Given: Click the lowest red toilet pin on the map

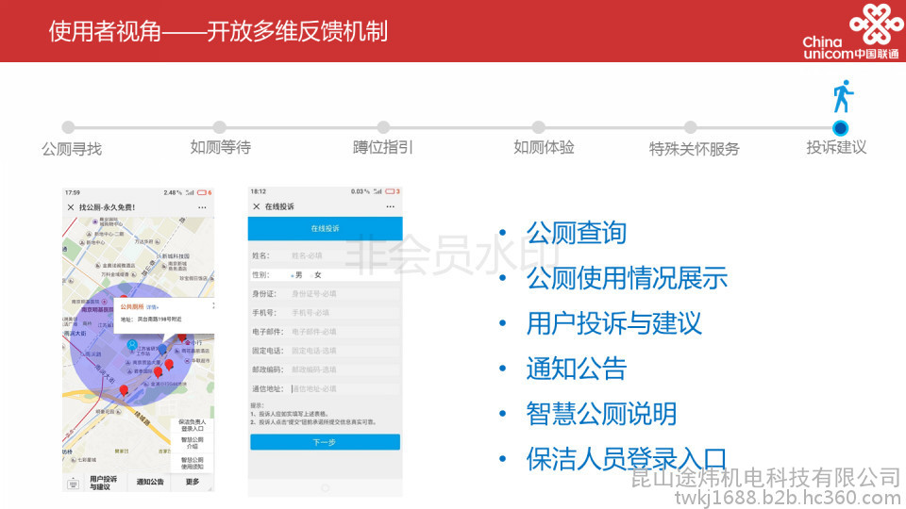Looking at the screenshot, I should [x=124, y=390].
